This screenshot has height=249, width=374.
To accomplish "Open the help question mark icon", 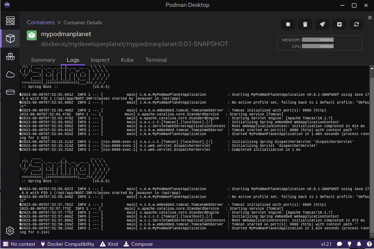I will (369, 244).
